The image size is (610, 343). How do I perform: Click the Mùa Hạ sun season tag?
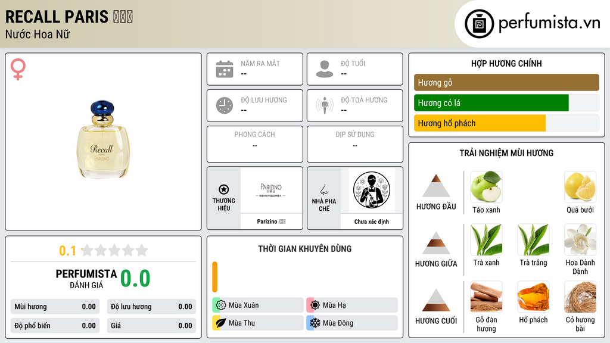352,305
